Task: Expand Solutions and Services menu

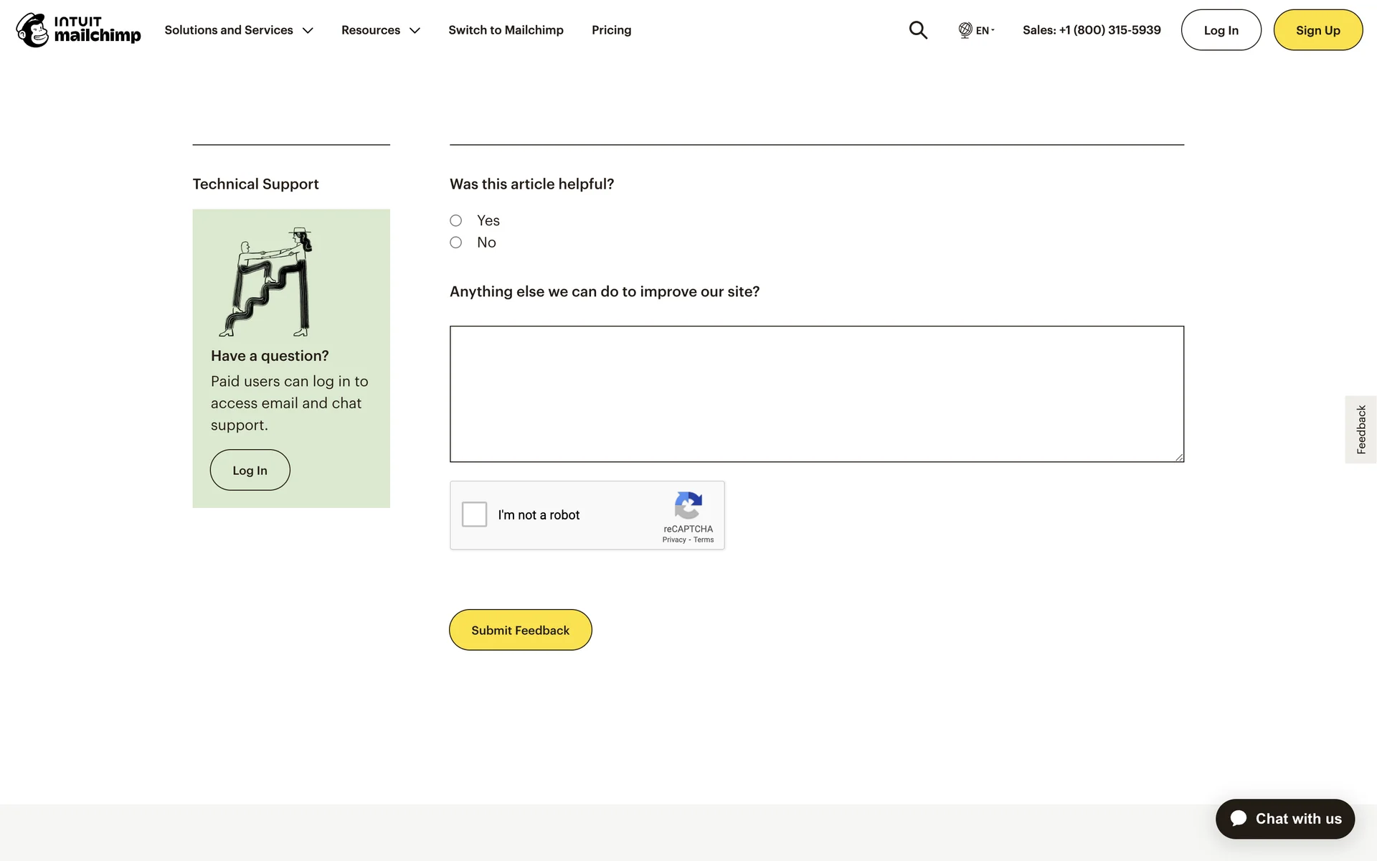Action: (x=239, y=30)
